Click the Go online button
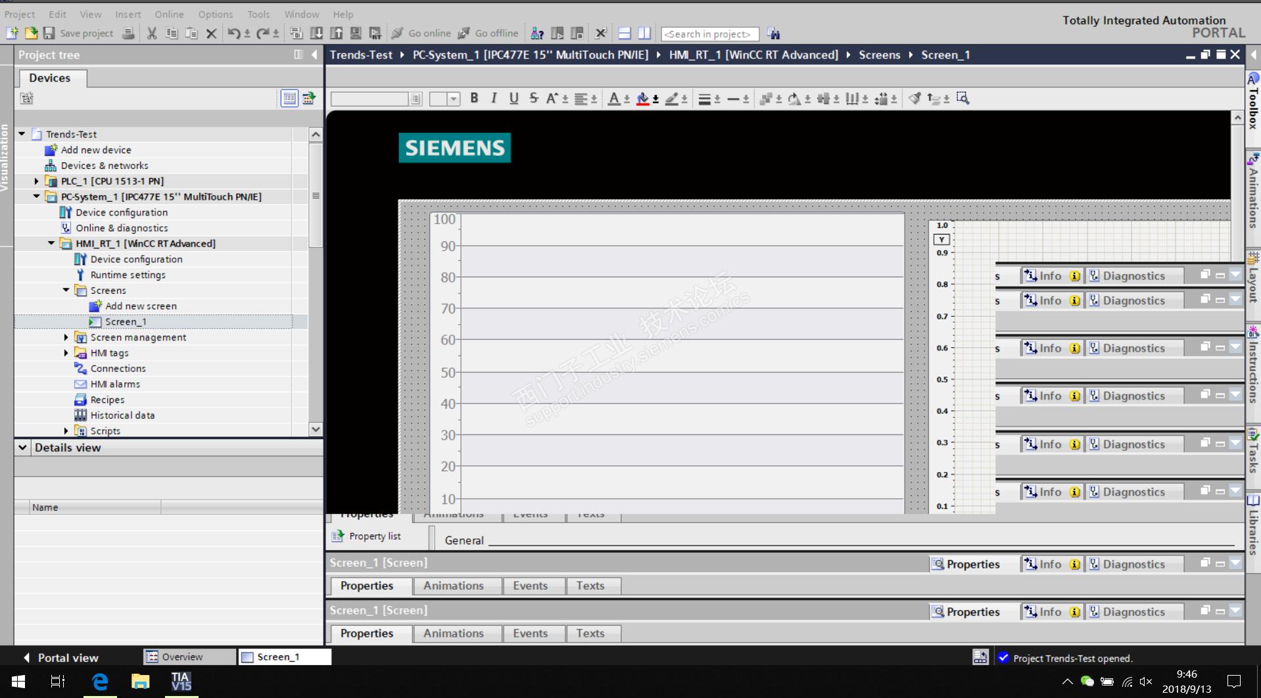This screenshot has height=698, width=1261. (421, 33)
